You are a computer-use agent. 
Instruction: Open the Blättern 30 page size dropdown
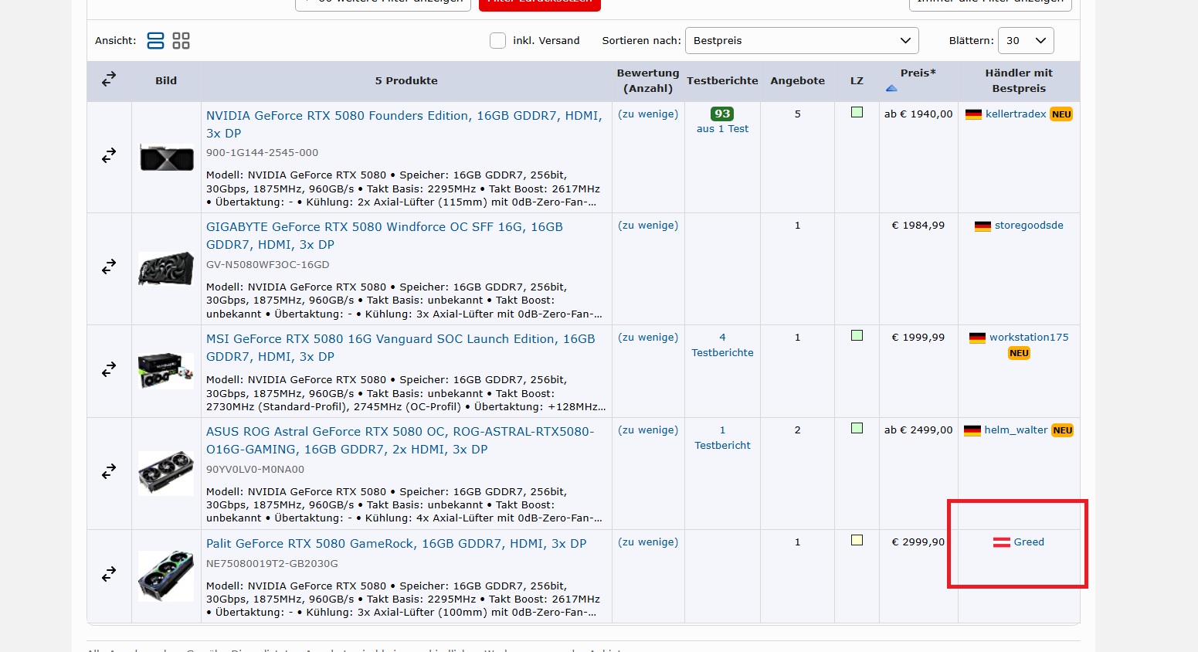1026,40
